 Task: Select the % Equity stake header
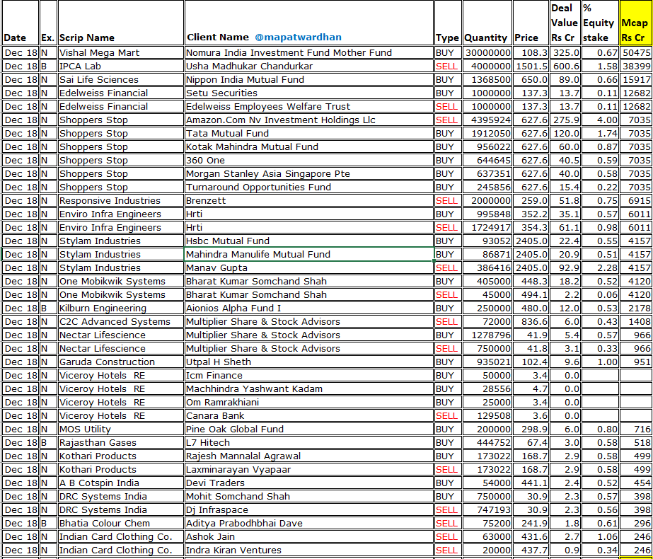coord(600,23)
